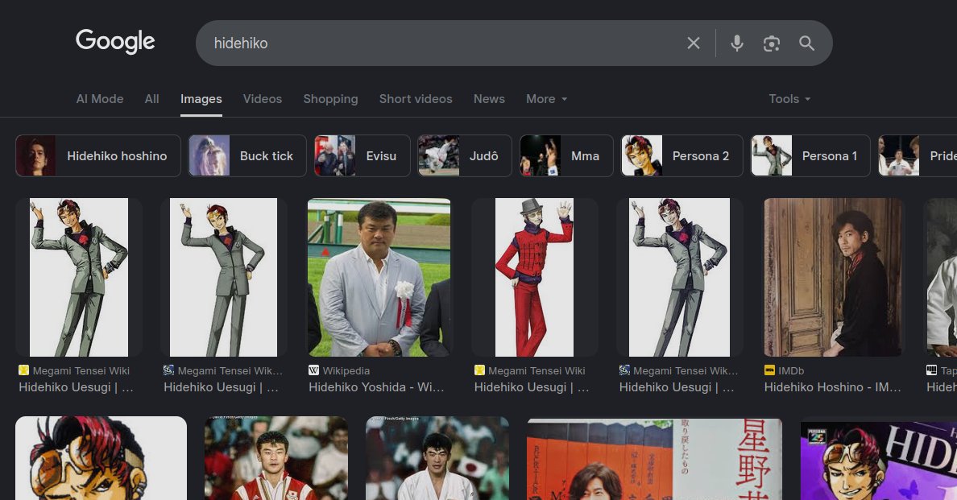Switch to the AI Mode tab
957x500 pixels.
coord(99,99)
